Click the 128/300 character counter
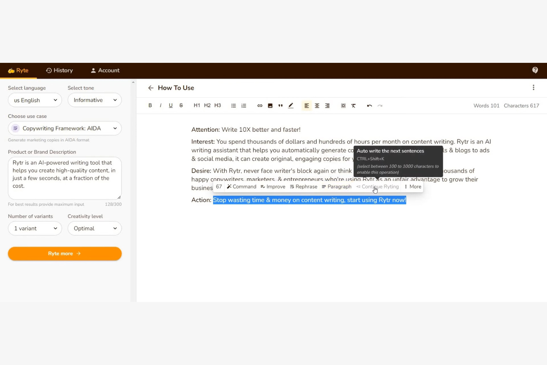Image resolution: width=547 pixels, height=365 pixels. point(113,205)
